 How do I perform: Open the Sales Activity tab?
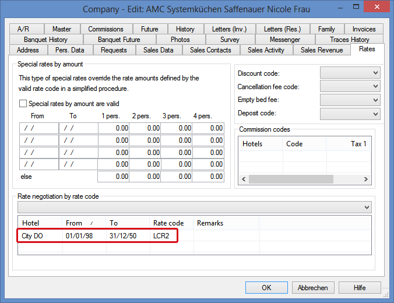pyautogui.click(x=266, y=50)
